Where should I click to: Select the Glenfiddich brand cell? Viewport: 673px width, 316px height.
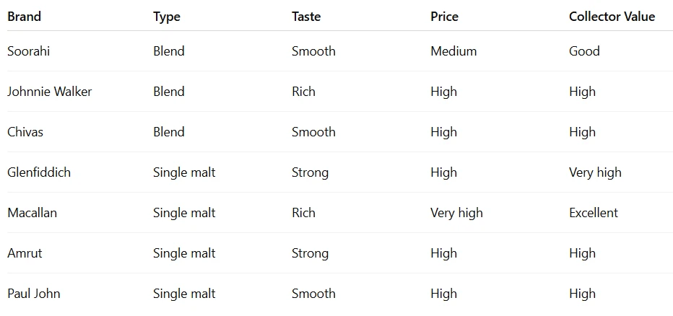point(39,172)
